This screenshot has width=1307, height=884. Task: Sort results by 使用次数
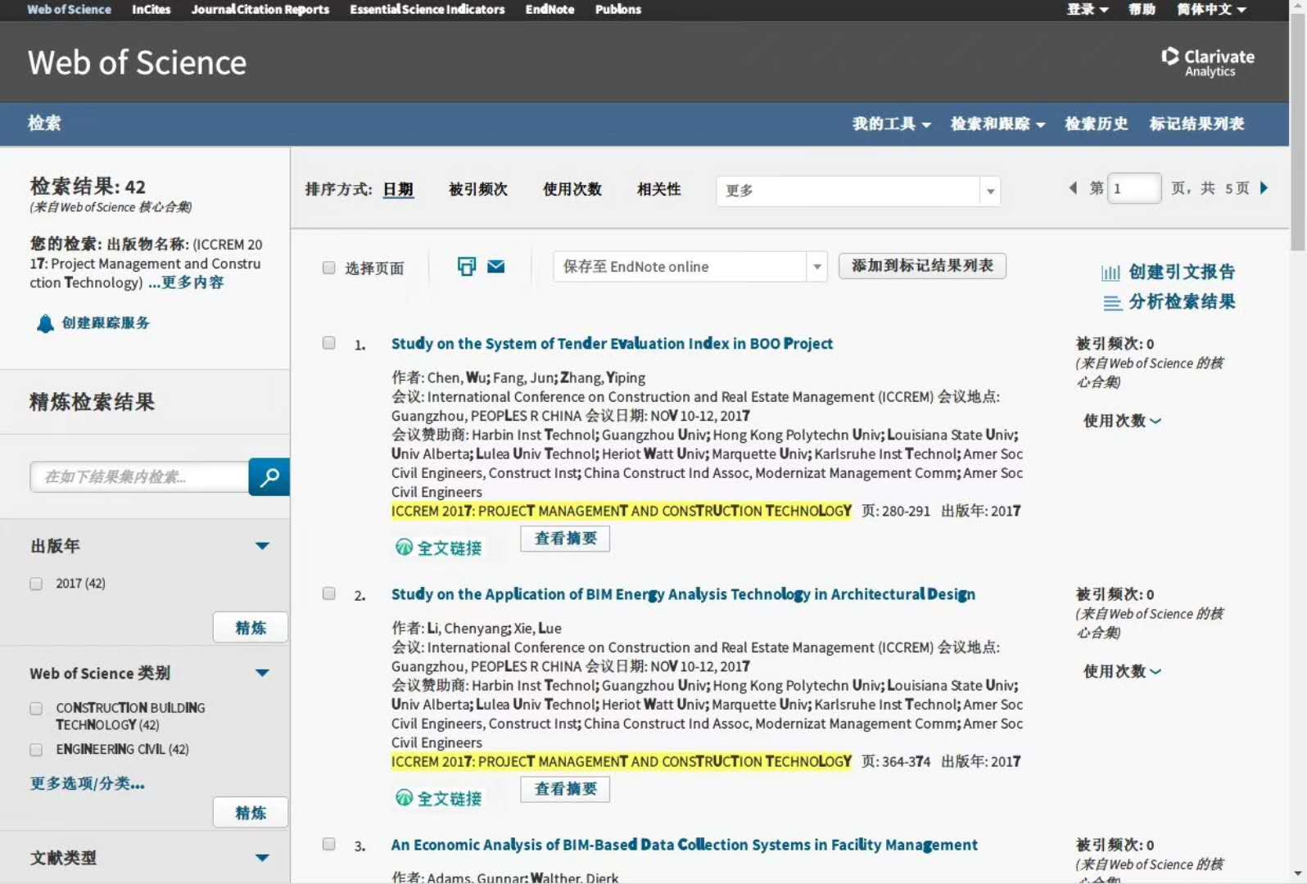click(x=572, y=190)
